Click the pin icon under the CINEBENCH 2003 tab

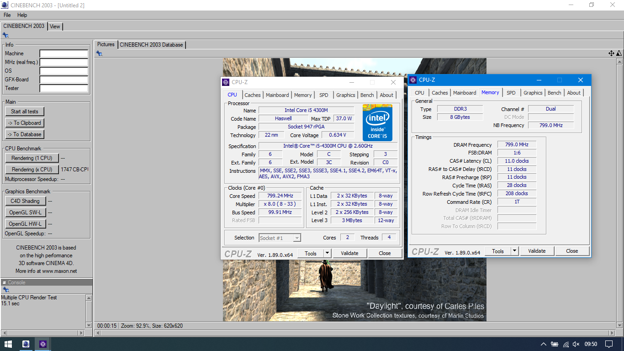pyautogui.click(x=5, y=35)
